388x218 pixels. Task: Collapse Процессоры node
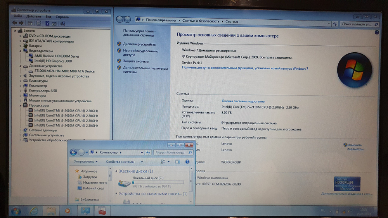pos(21,105)
